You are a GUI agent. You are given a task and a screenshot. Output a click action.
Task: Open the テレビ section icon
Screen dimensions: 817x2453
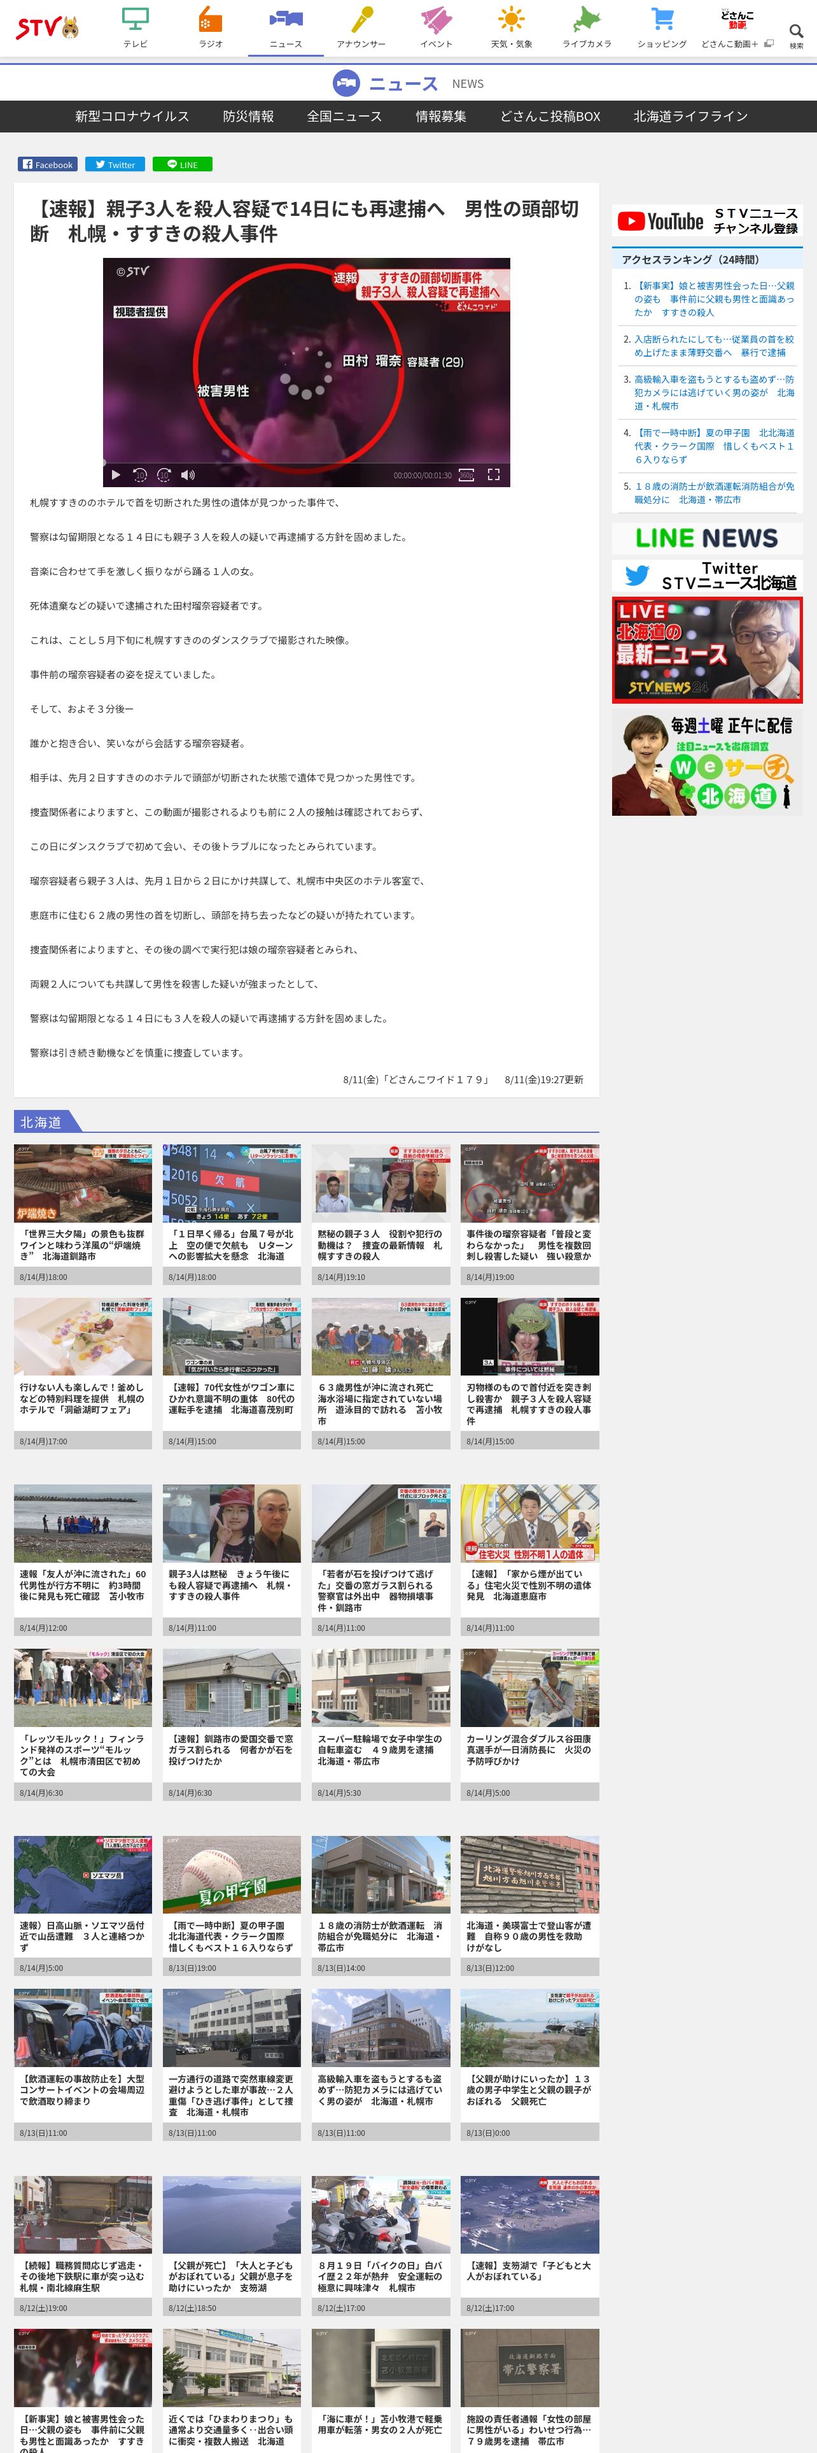135,19
